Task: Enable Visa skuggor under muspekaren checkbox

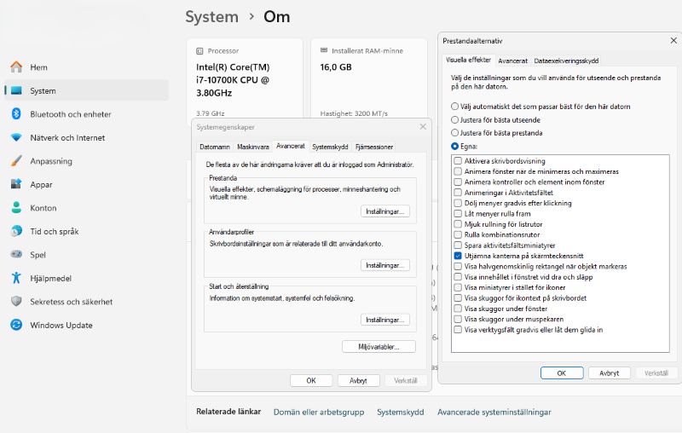Action: 458,319
